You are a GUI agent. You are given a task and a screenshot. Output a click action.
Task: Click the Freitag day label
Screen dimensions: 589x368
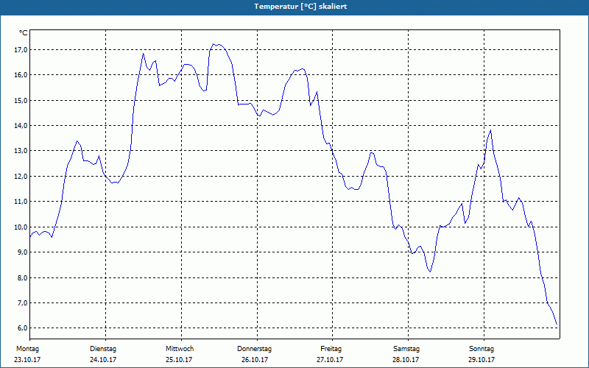pos(331,349)
